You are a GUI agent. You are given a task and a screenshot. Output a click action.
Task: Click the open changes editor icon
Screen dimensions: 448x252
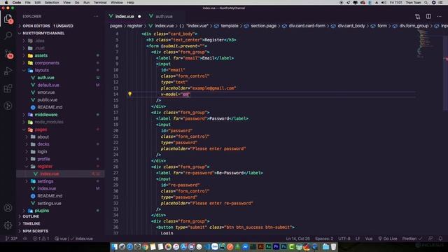(418, 17)
